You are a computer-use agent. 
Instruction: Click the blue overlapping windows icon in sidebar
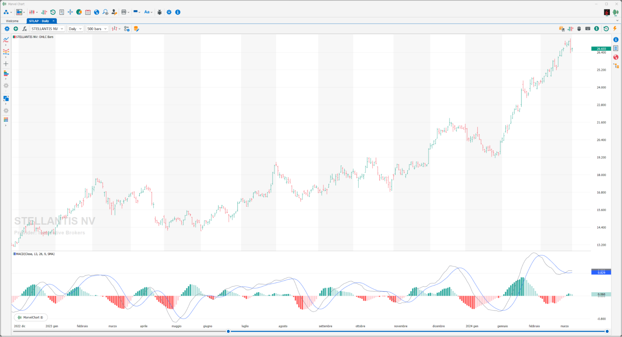6,98
